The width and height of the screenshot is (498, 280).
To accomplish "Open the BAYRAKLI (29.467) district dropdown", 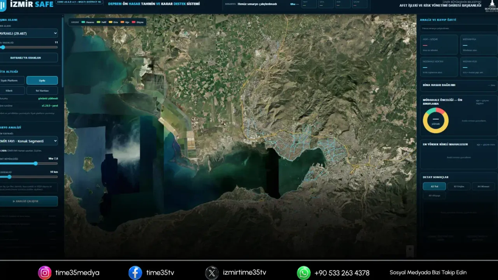I will tap(29, 33).
